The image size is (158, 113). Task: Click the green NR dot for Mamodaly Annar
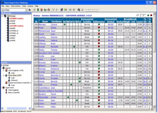68,97
